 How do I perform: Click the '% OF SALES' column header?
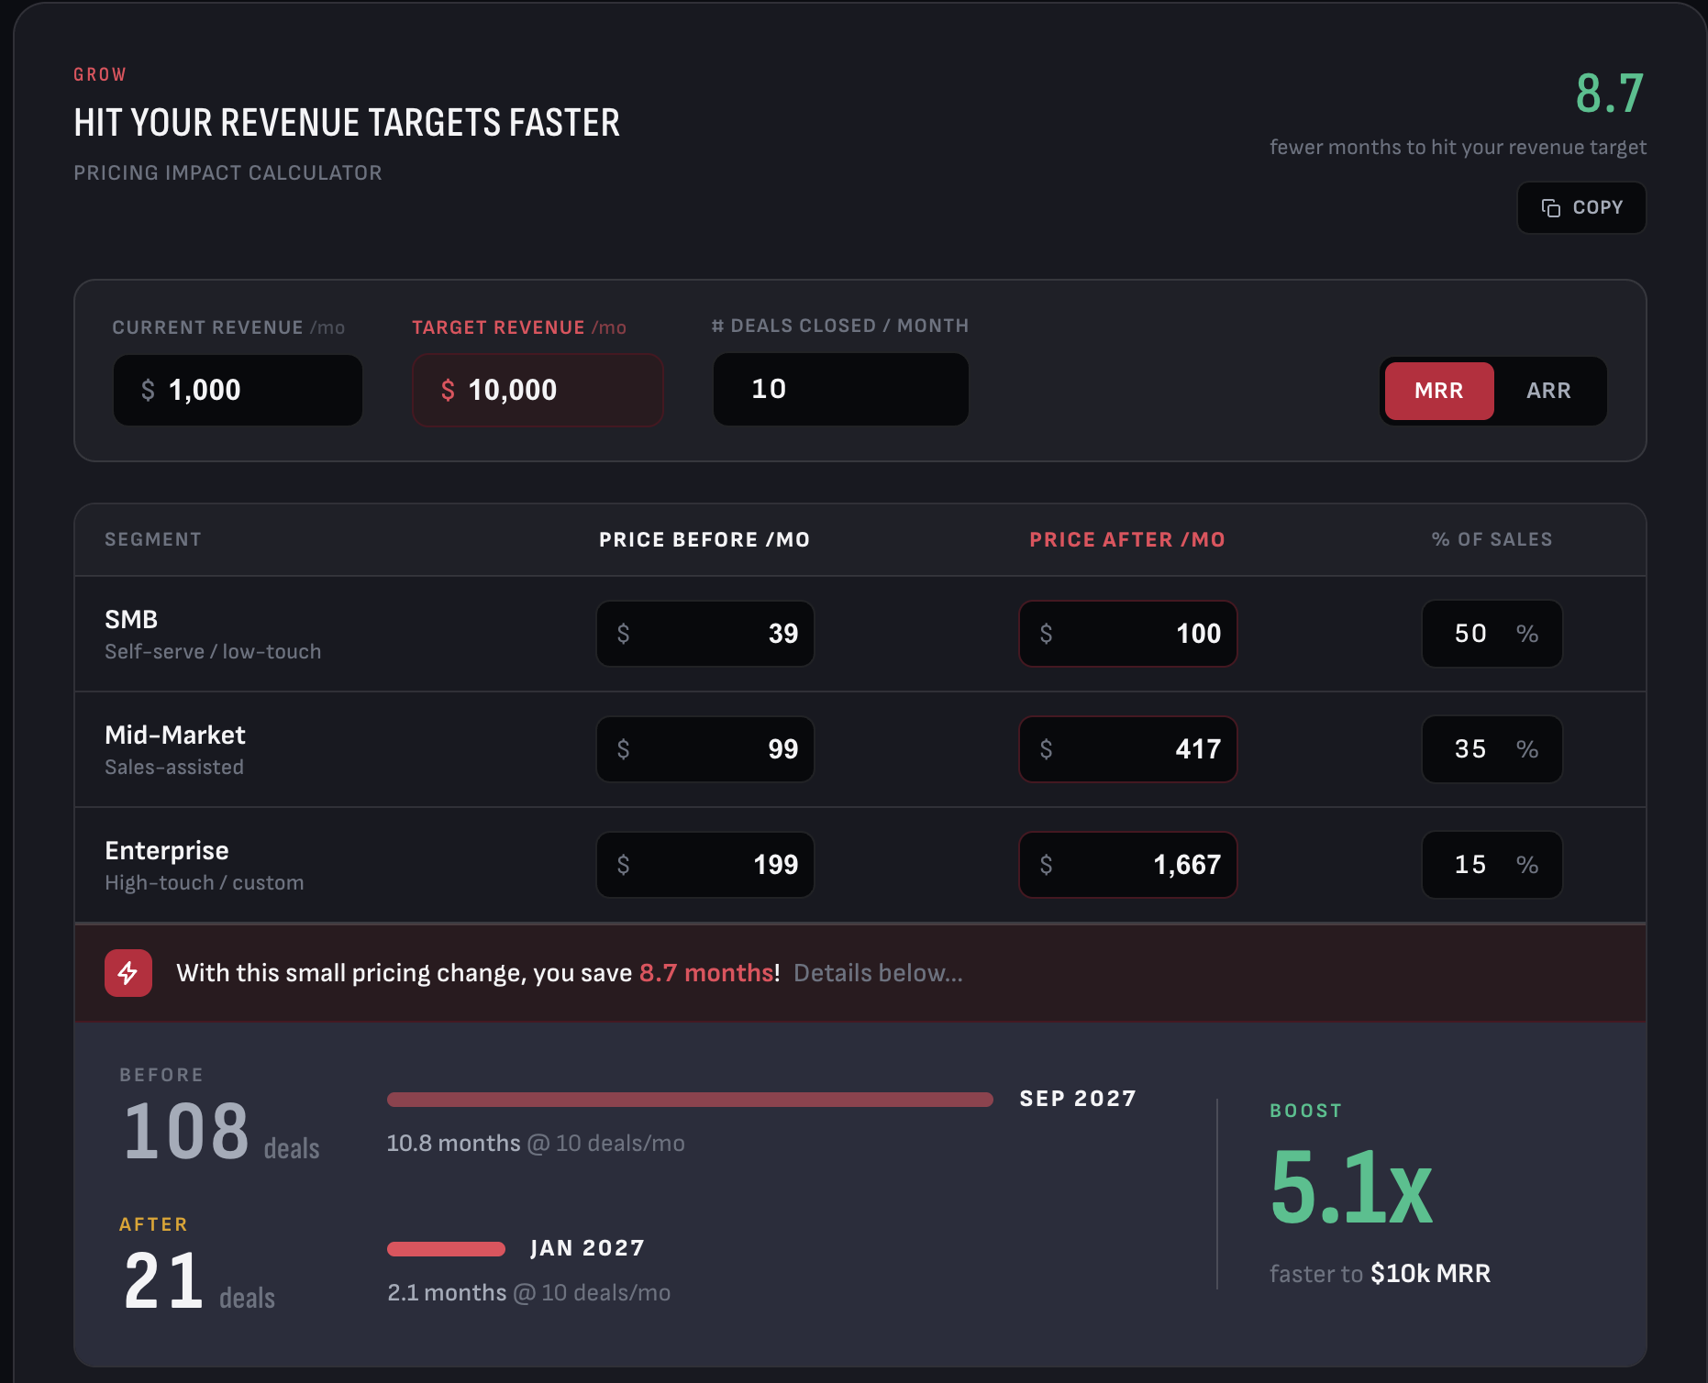1492,540
